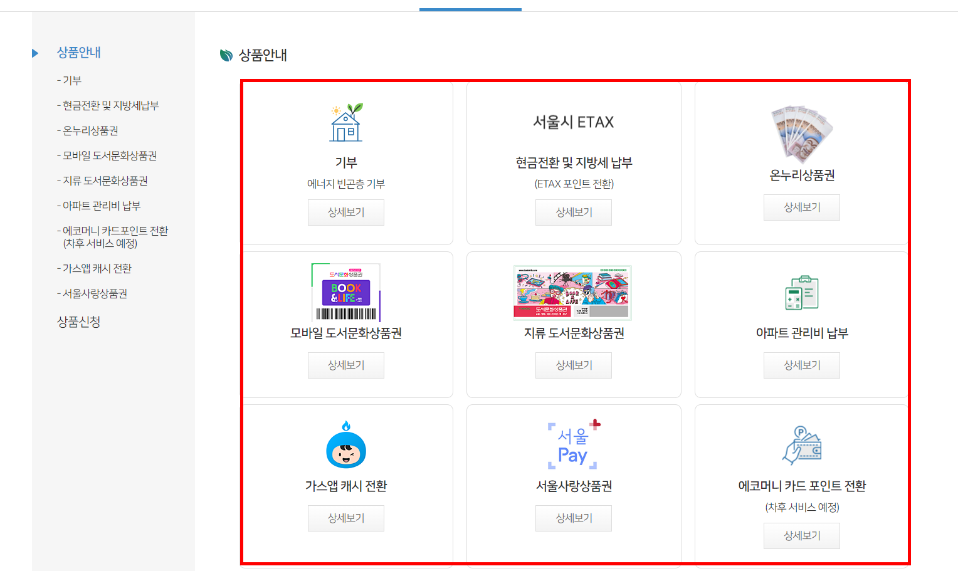This screenshot has height=571, width=958.
Task: Click the Eco Money wallet card icon
Action: [x=802, y=445]
